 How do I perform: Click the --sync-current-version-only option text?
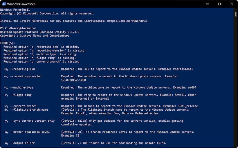tap(33, 121)
